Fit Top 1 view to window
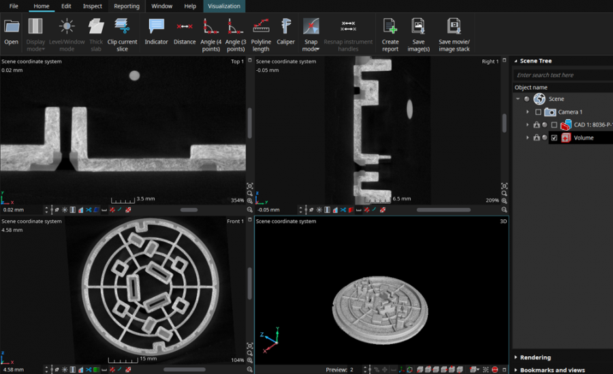 pos(250,186)
